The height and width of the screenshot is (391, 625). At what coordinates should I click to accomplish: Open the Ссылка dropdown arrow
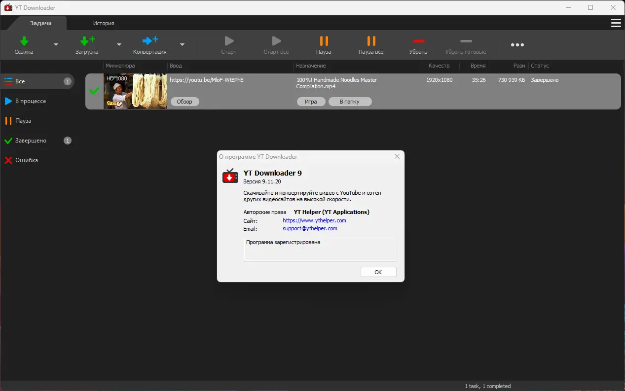56,44
